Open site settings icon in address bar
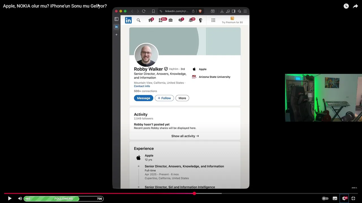Image resolution: width=362 pixels, height=203 pixels. tap(161, 11)
